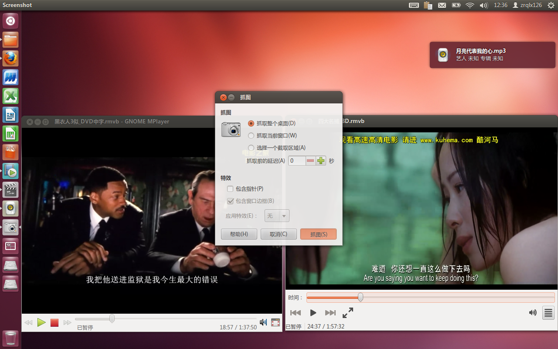The width and height of the screenshot is (558, 349).
Task: Launch LibreOffice Calc from the dock
Action: (10, 133)
